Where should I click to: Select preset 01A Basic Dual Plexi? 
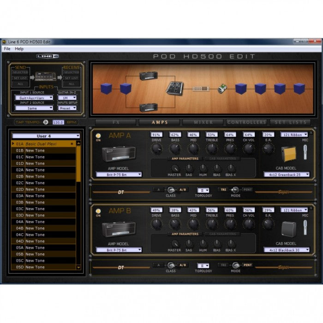[x=44, y=144]
